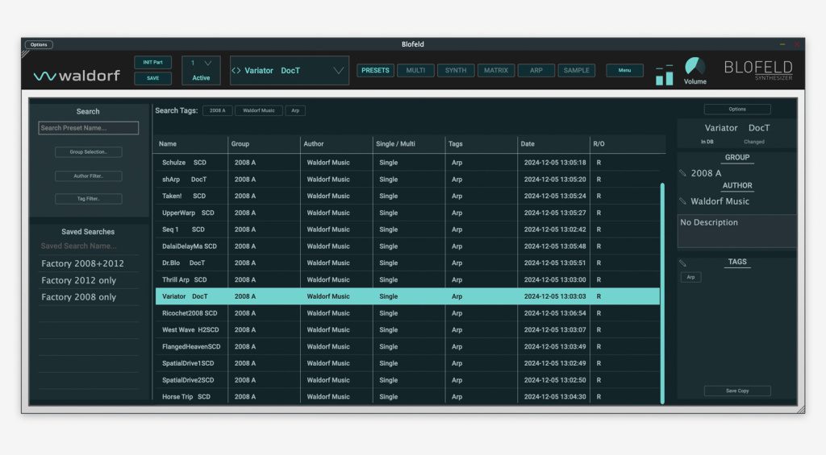826x455 pixels.
Task: Click the Waldorf logo
Action: pyautogui.click(x=77, y=76)
